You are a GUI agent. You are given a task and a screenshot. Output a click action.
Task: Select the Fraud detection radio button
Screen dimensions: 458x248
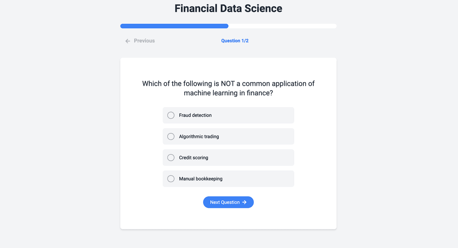pyautogui.click(x=171, y=115)
